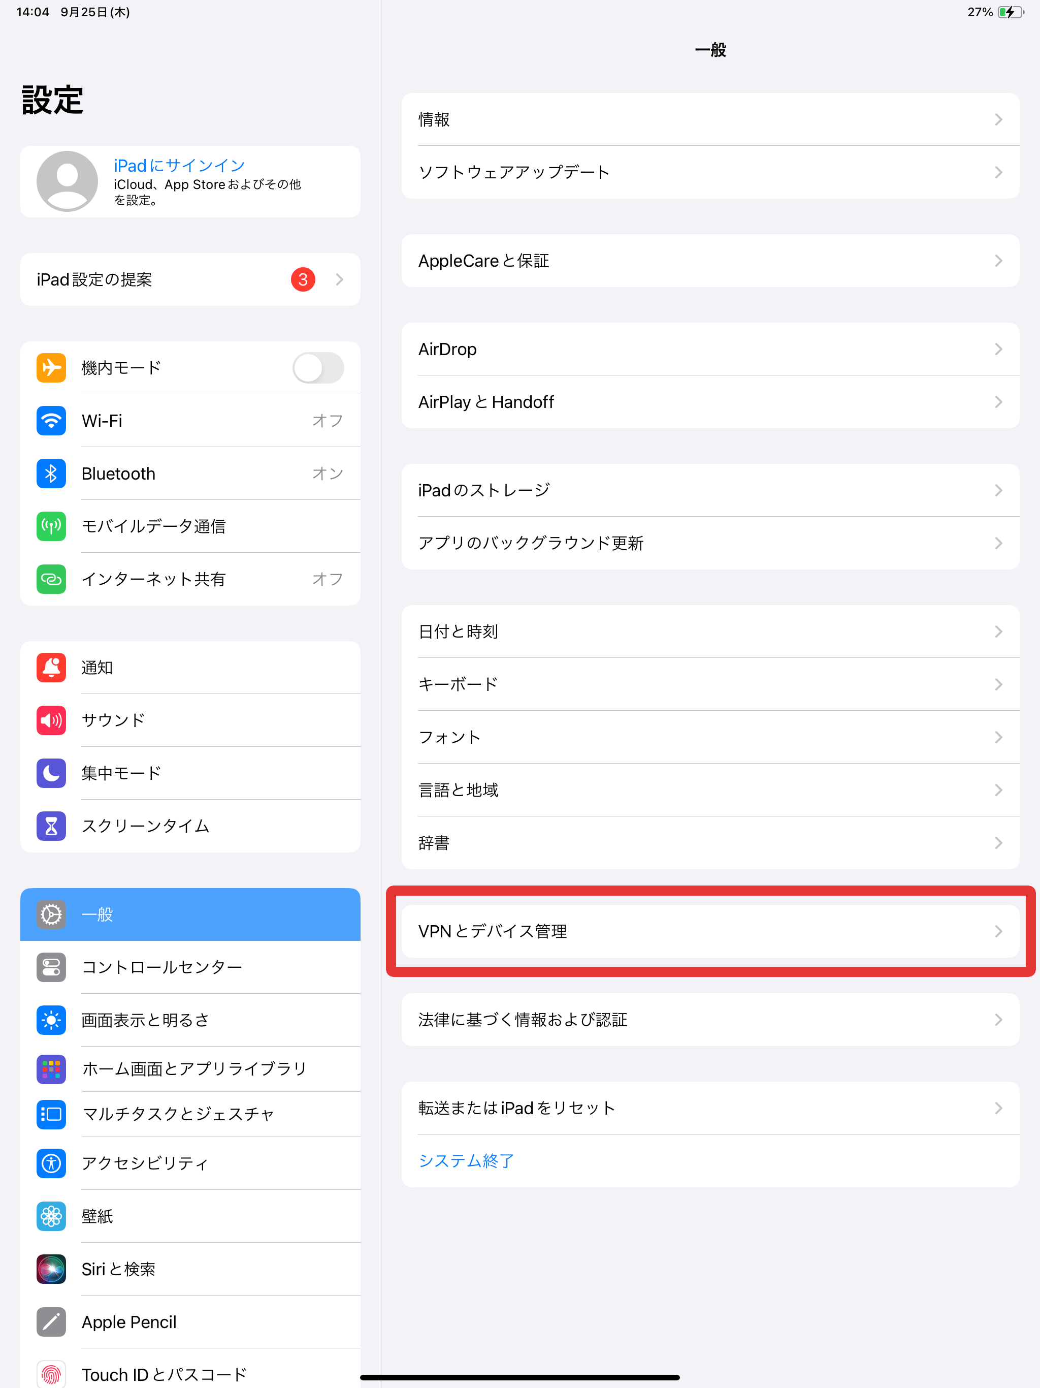Open Bluetooth settings via its icon
This screenshot has height=1388, width=1040.
tap(51, 473)
